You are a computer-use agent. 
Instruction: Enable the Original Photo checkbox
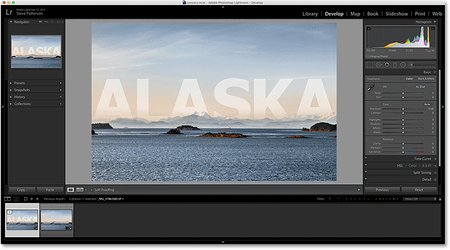pyautogui.click(x=368, y=56)
